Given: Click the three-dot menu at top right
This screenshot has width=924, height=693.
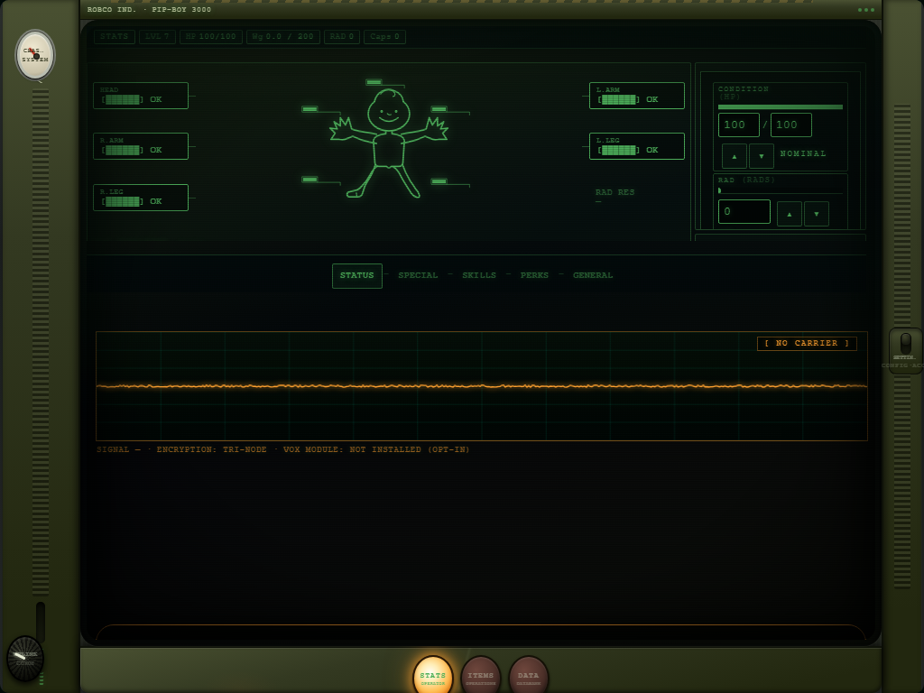Looking at the screenshot, I should [866, 9].
